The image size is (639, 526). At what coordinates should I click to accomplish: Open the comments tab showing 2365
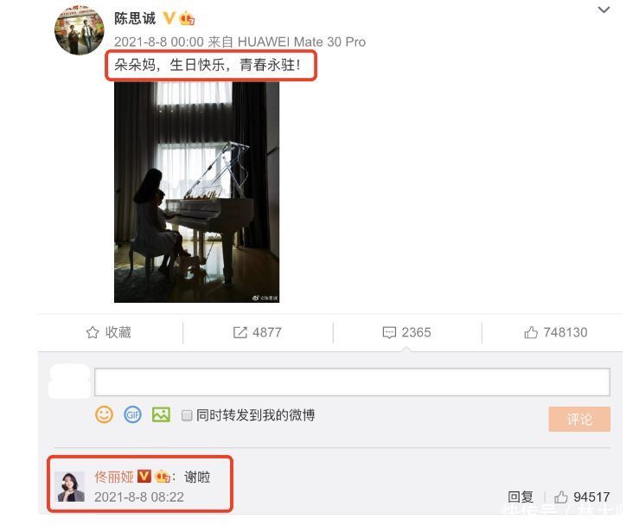[406, 332]
